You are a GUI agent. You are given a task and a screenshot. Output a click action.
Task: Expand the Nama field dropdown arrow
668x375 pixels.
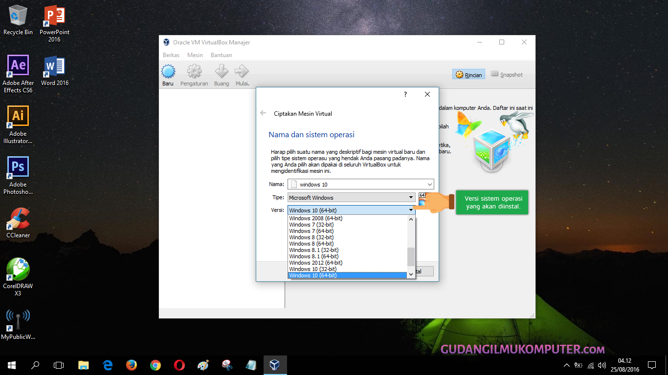click(430, 185)
